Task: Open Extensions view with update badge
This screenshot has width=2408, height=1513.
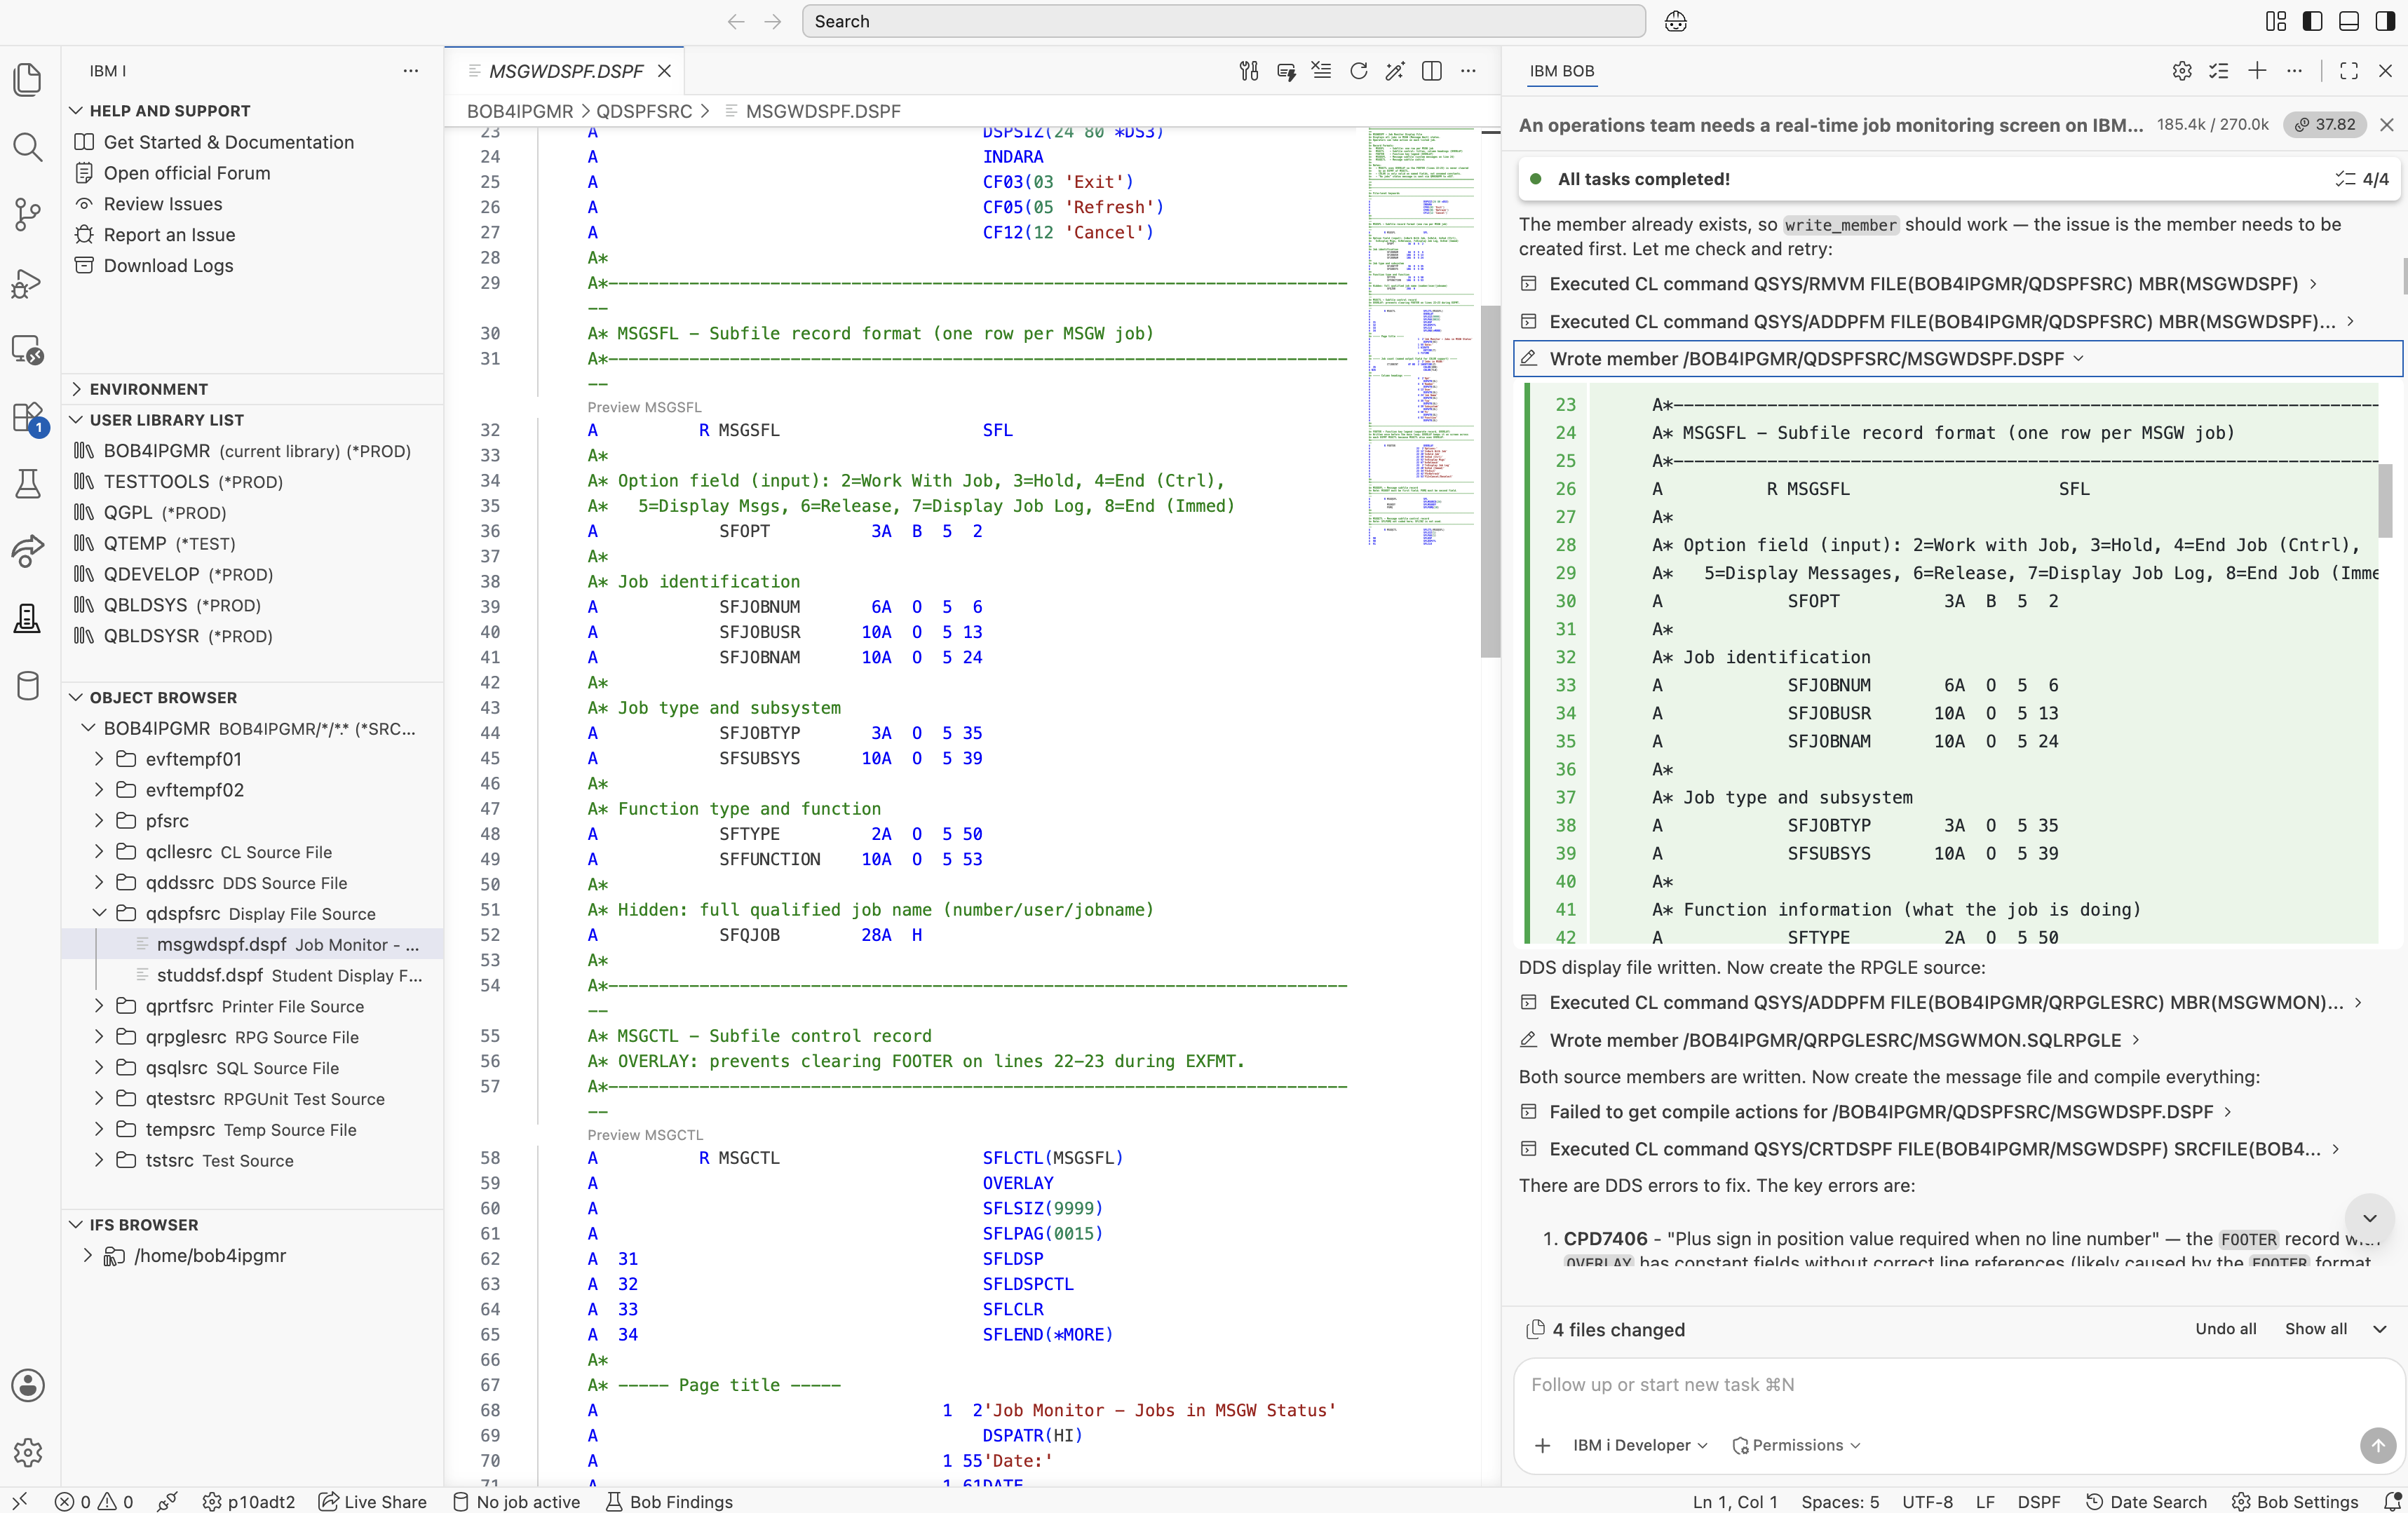Action: (28, 418)
